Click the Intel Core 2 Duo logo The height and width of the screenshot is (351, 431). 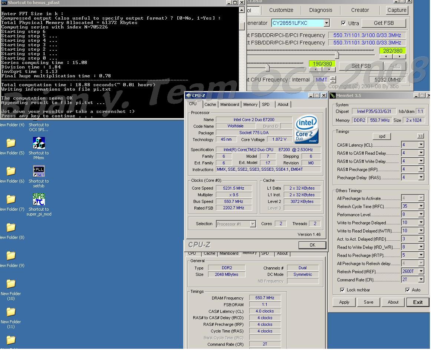[306, 129]
